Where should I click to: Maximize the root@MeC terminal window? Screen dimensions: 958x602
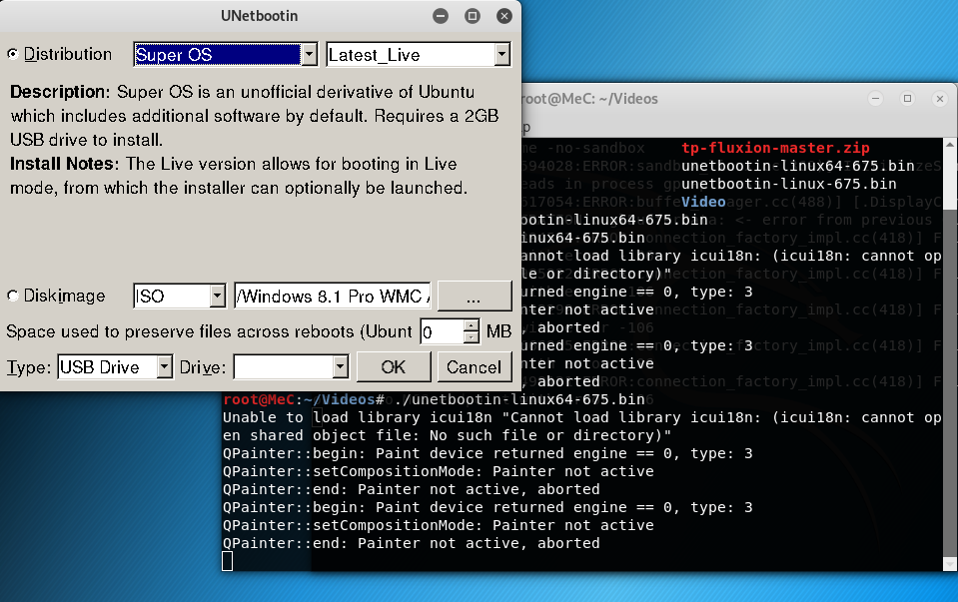908,98
